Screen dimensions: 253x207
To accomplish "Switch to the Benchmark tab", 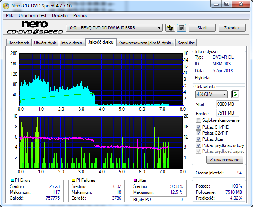I will [x=19, y=43].
